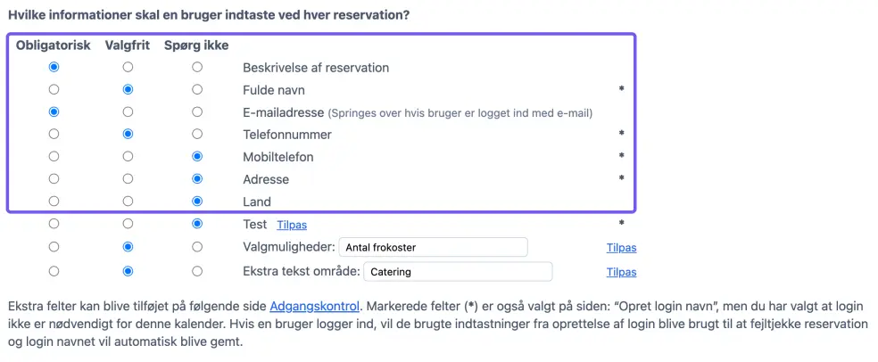This screenshot has height=362, width=878.
Task: Set Beskrivelse af reservation to Spørg ikke
Action: (197, 67)
